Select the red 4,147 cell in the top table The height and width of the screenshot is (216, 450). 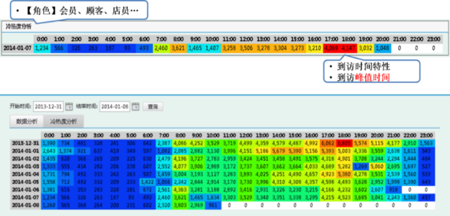tap(348, 48)
